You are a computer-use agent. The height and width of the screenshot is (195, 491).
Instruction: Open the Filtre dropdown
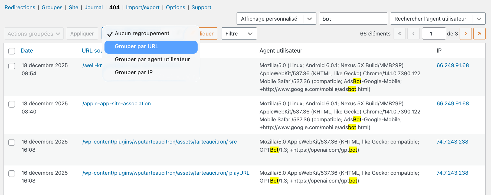[x=239, y=34]
